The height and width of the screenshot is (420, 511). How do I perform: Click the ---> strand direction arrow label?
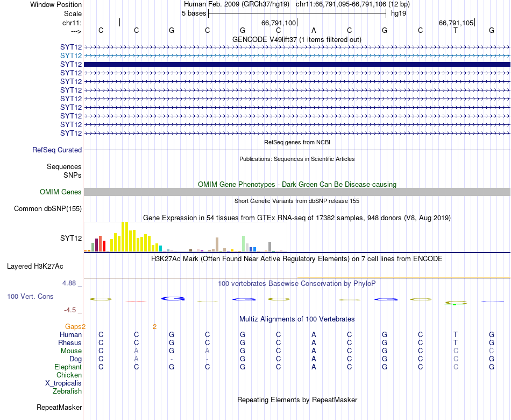(76, 31)
